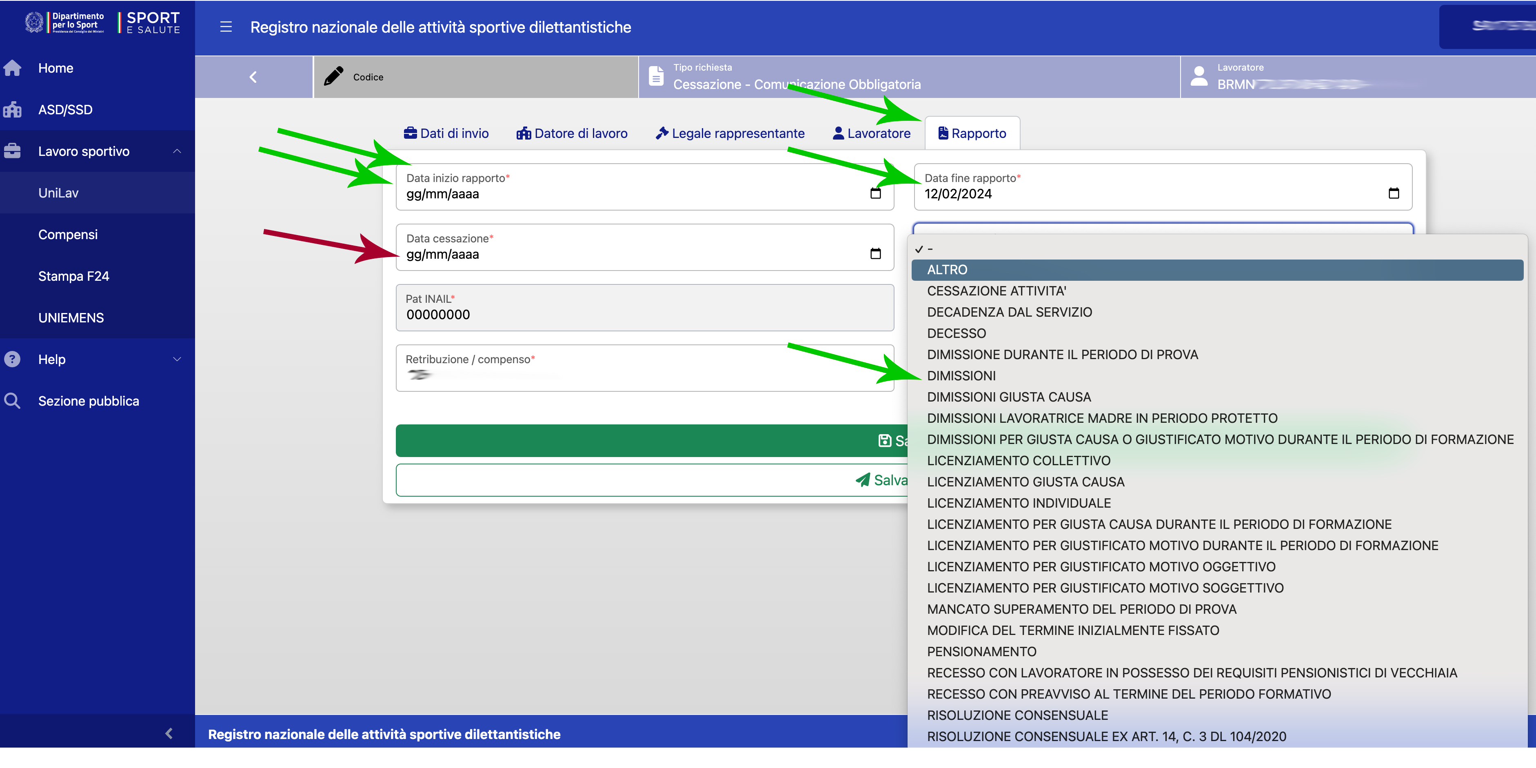Screen dimensions: 1536x768
Task: Click the ASD/SSD building icon
Action: 13,110
